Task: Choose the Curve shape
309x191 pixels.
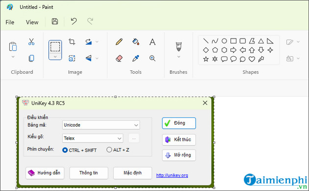Action: [215, 41]
